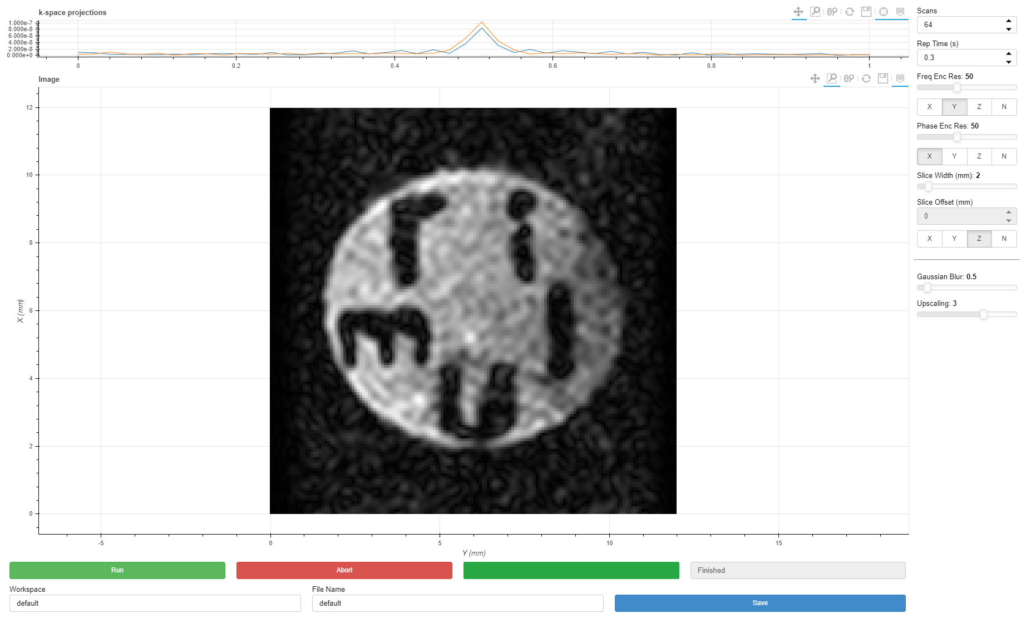The height and width of the screenshot is (618, 1026).
Task: Activate Box Zoom on k-space projections plot
Action: coord(815,12)
